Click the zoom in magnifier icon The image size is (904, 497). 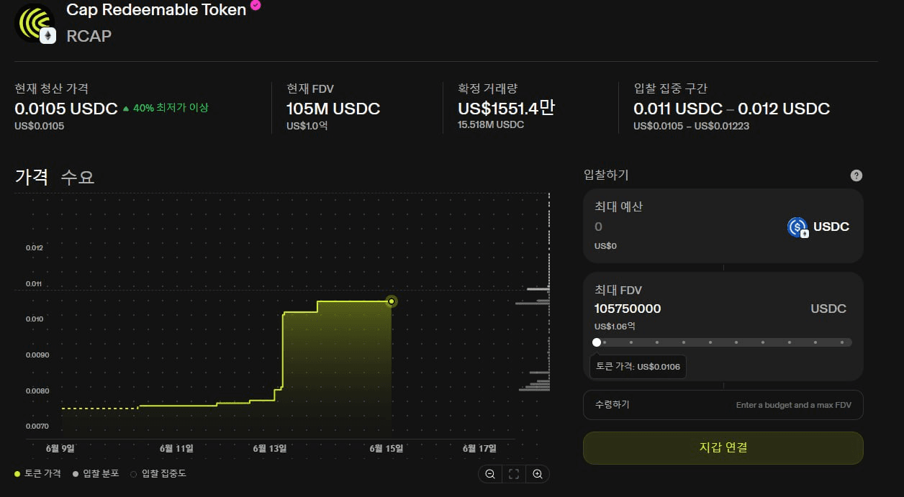click(x=538, y=473)
